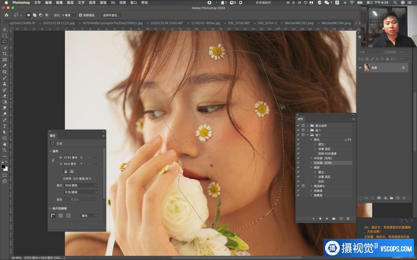Create a new action set folder

click(x=334, y=219)
